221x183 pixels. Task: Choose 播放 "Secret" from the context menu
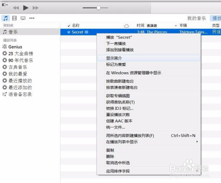(x=149, y=37)
